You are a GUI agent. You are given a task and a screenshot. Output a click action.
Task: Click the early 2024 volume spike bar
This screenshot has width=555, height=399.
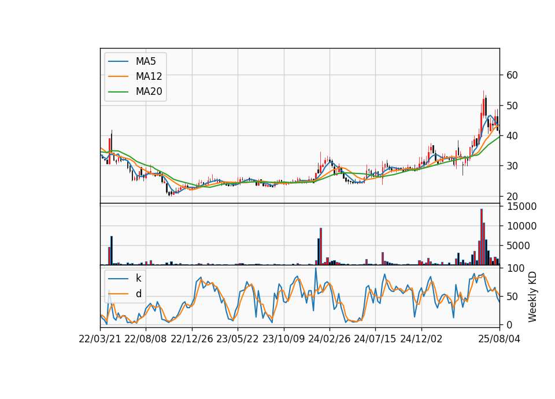pyautogui.click(x=321, y=246)
